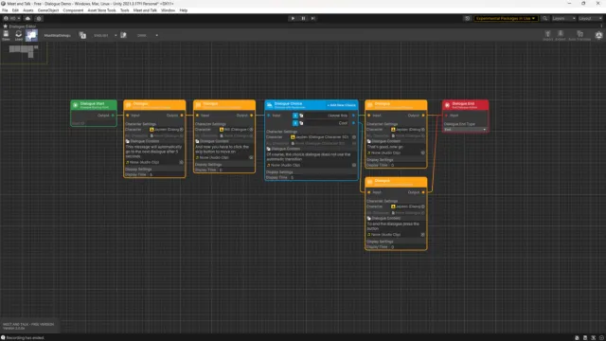Image resolution: width=606 pixels, height=341 pixels.
Task: Click the minimap thumbnail in the graph corner
Action: (x=24, y=53)
